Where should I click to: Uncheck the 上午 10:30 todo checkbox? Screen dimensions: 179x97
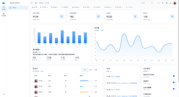tap(174, 82)
